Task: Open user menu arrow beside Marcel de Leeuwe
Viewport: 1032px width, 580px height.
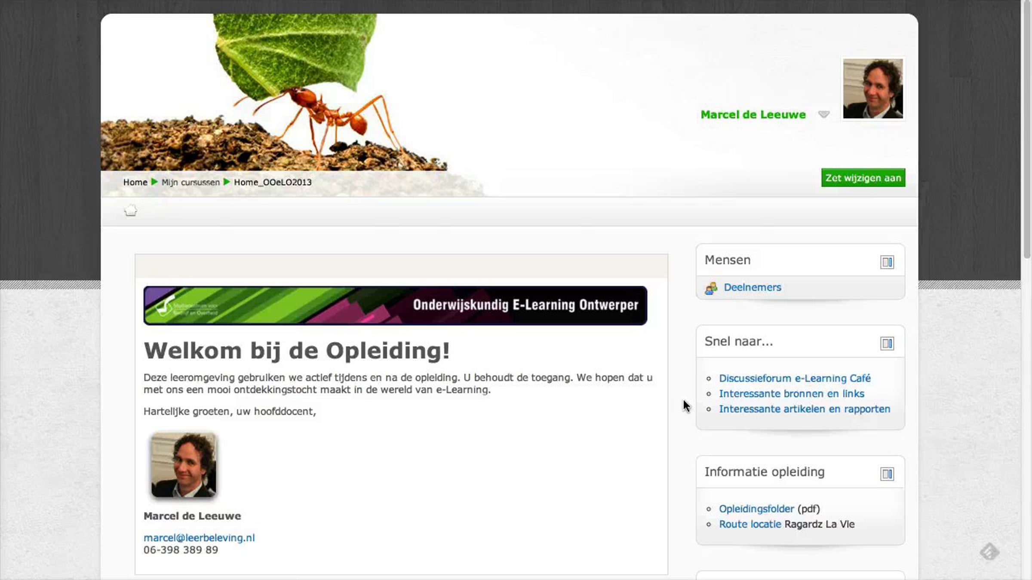Action: 823,114
